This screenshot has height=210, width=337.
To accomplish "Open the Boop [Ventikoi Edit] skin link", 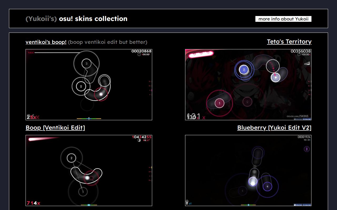I will [55, 128].
